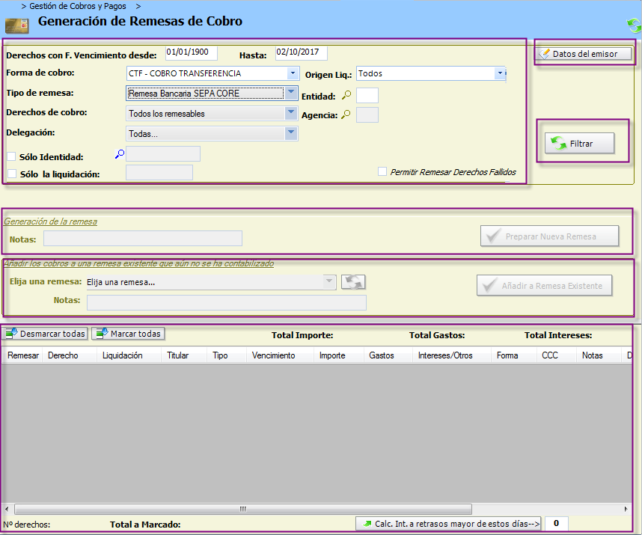642x535 pixels.
Task: Click the Total a Marcado label
Action: [145, 525]
